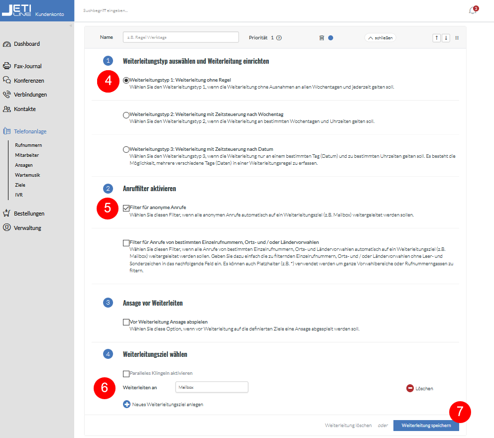494x438 pixels.
Task: Collapse the left sidebar arrow
Action: pyautogui.click(x=70, y=25)
